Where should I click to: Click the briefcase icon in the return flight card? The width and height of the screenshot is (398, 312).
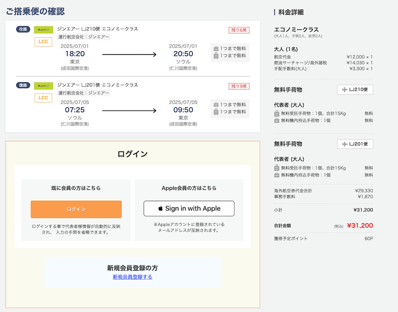coord(216,104)
